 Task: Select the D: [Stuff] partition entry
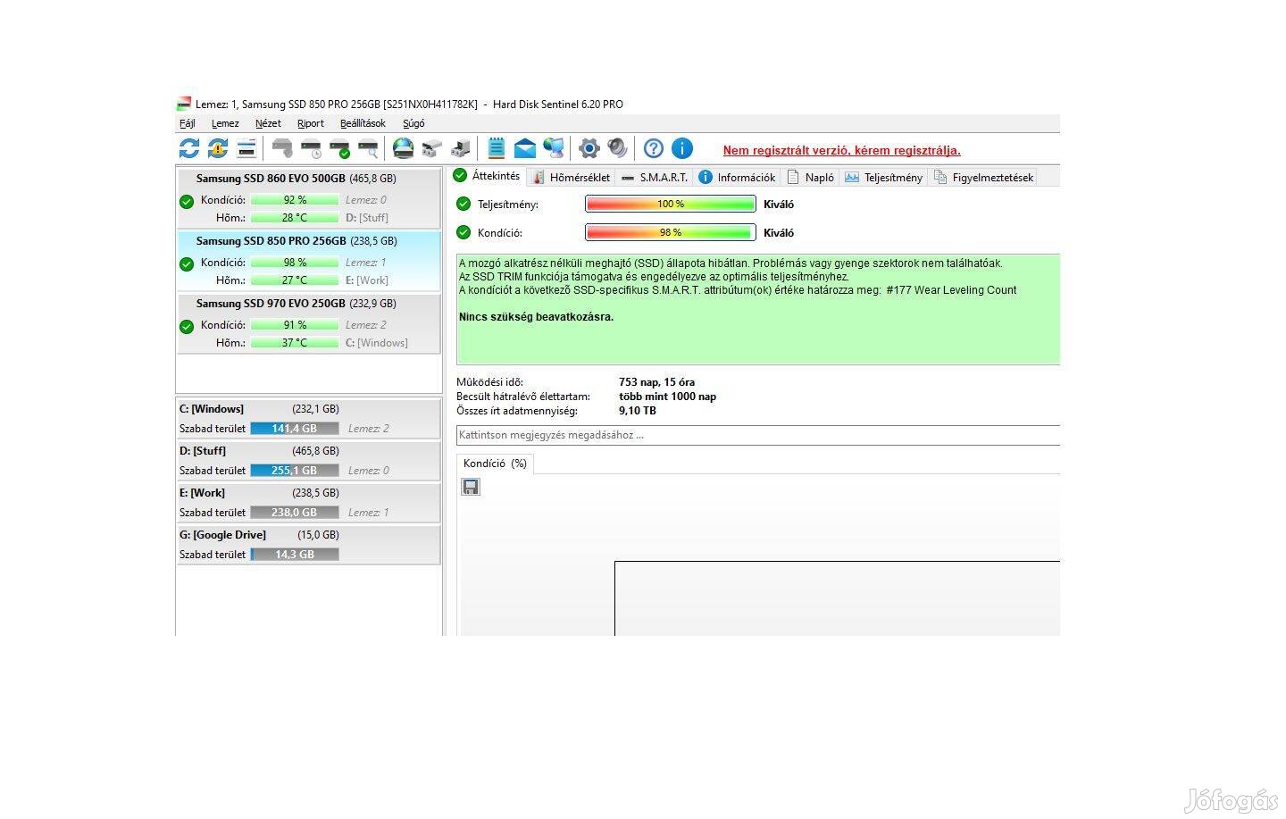tap(308, 461)
